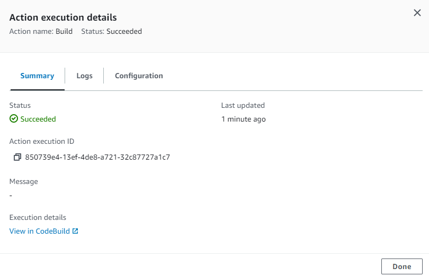Copy the action execution ID
The height and width of the screenshot is (277, 429).
(x=17, y=157)
